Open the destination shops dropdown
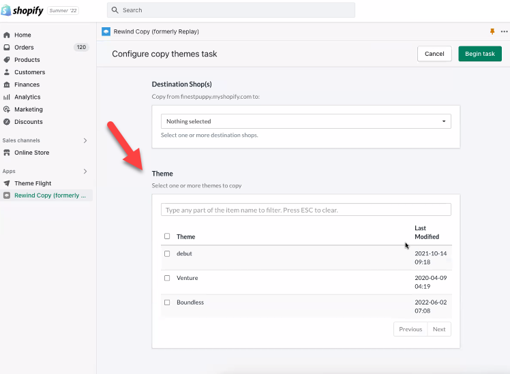Screen dimensions: 510x374 tap(305, 121)
